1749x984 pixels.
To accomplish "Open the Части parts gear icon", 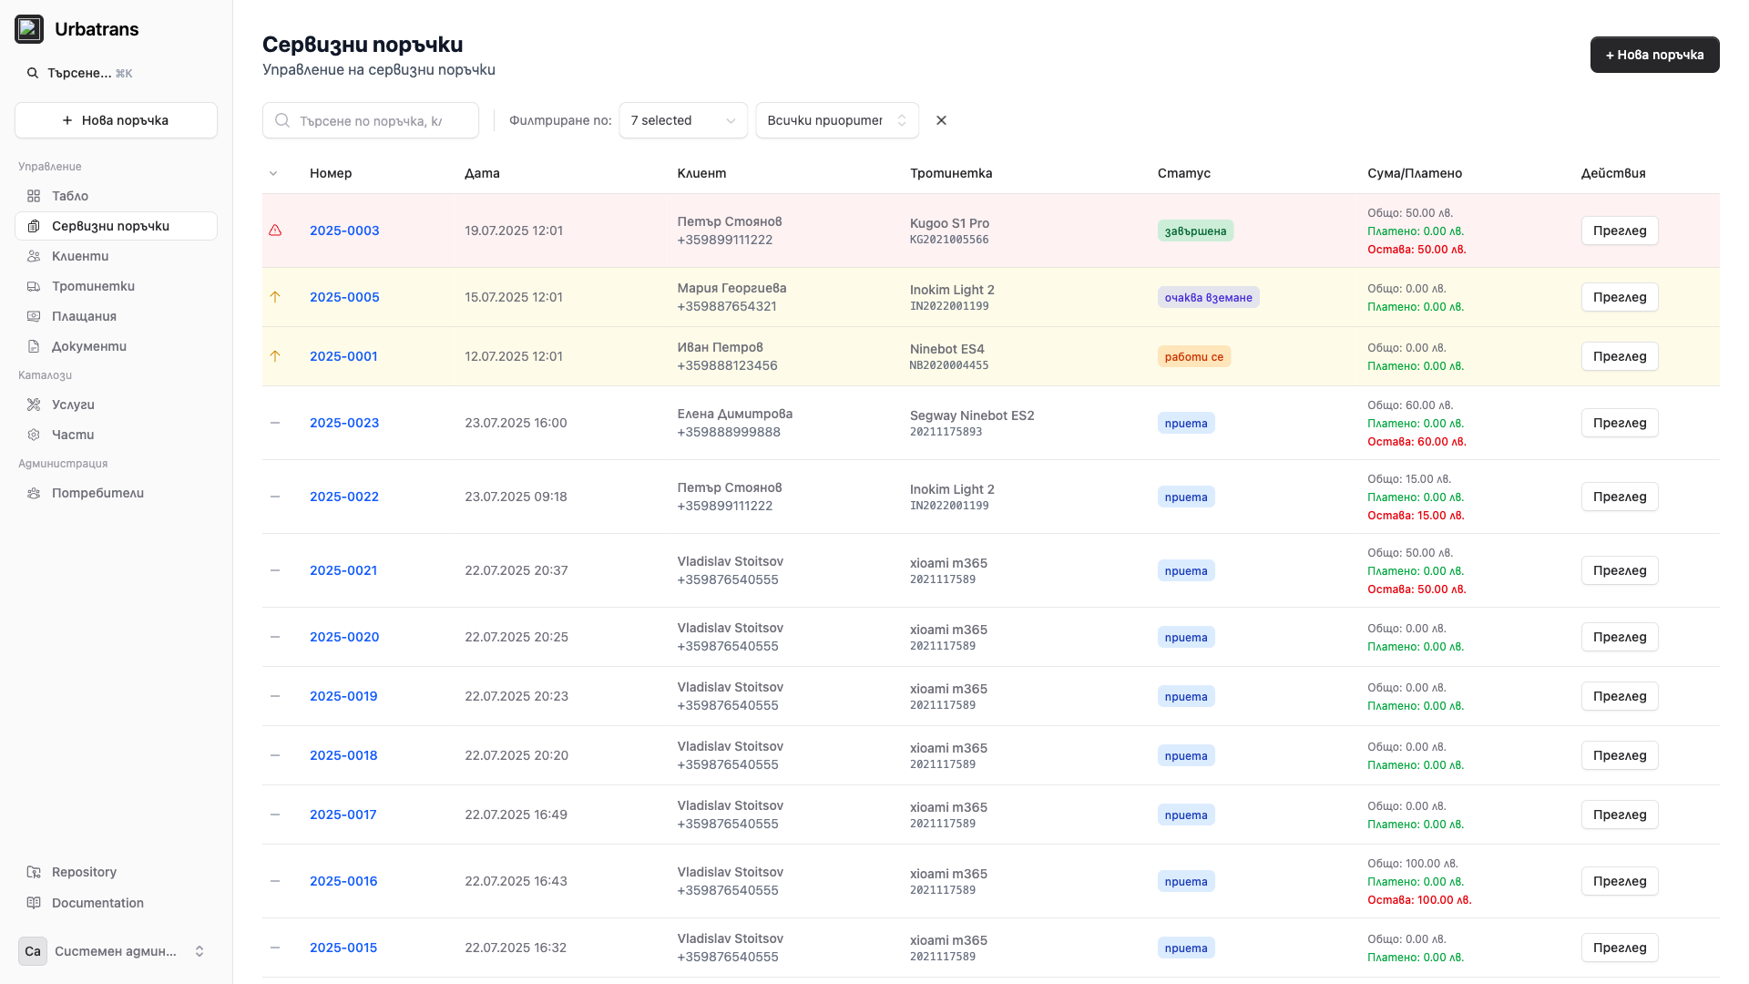I will [34, 435].
